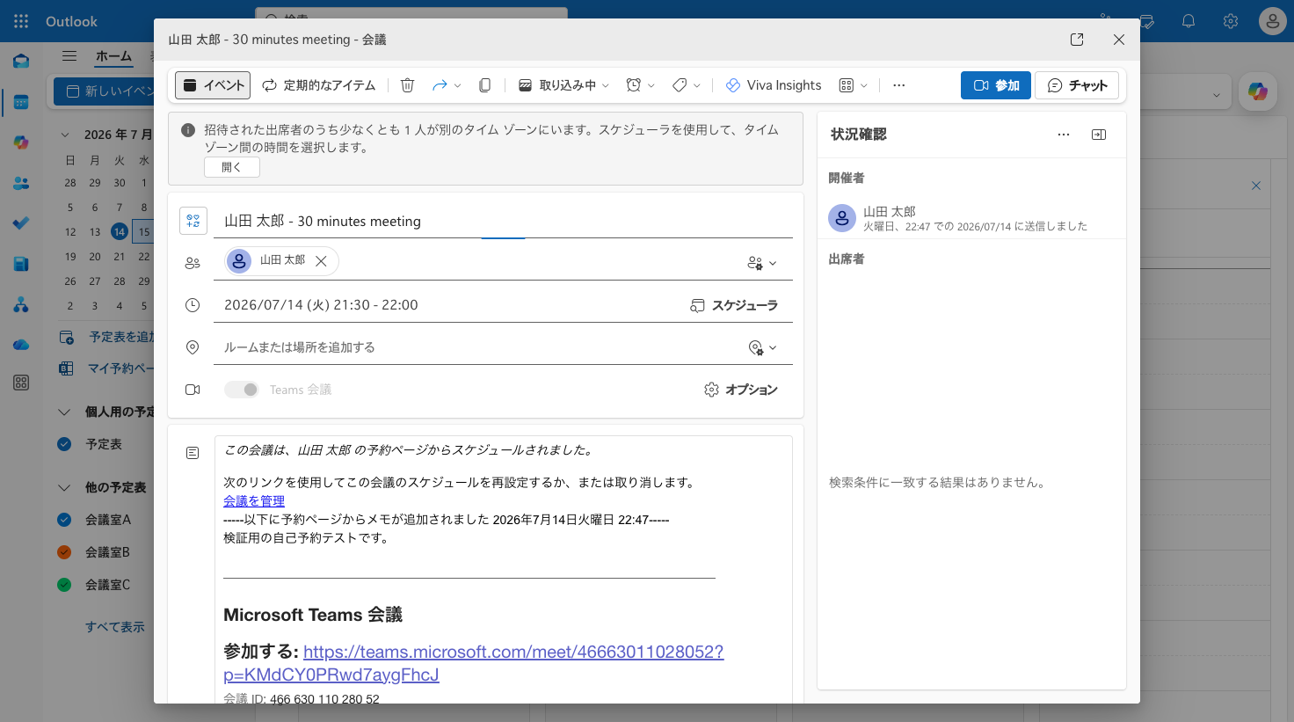Screen dimensions: 1294x722
Task: Toggle the 会議室A calendar checkbox
Action: 64,520
